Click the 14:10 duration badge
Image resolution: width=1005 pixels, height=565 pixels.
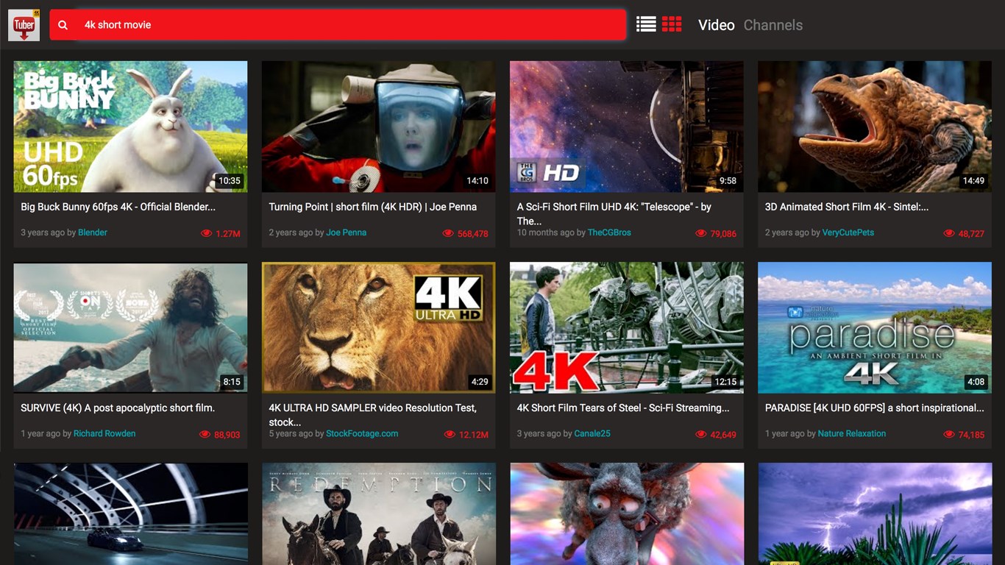[477, 180]
